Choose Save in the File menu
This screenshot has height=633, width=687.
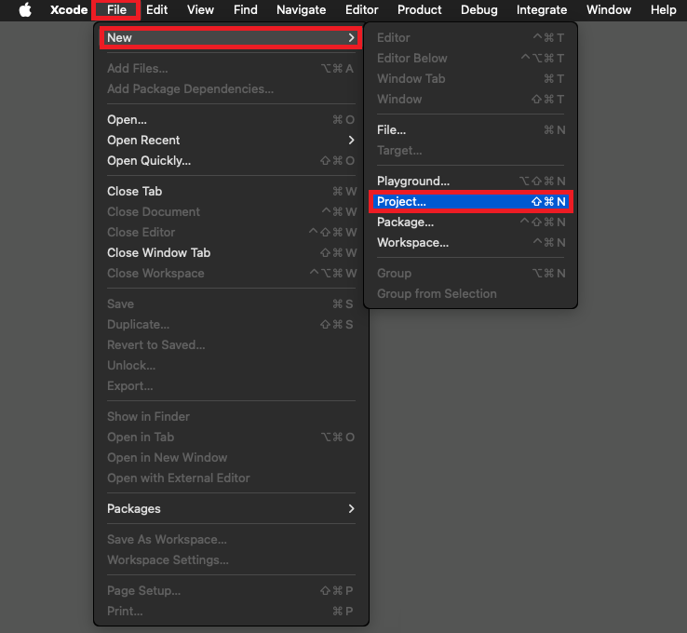(x=231, y=304)
